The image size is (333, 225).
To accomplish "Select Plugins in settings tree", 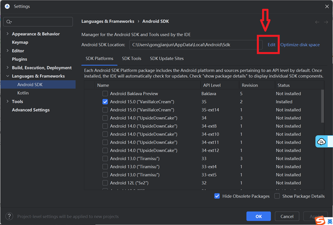I will click(19, 59).
